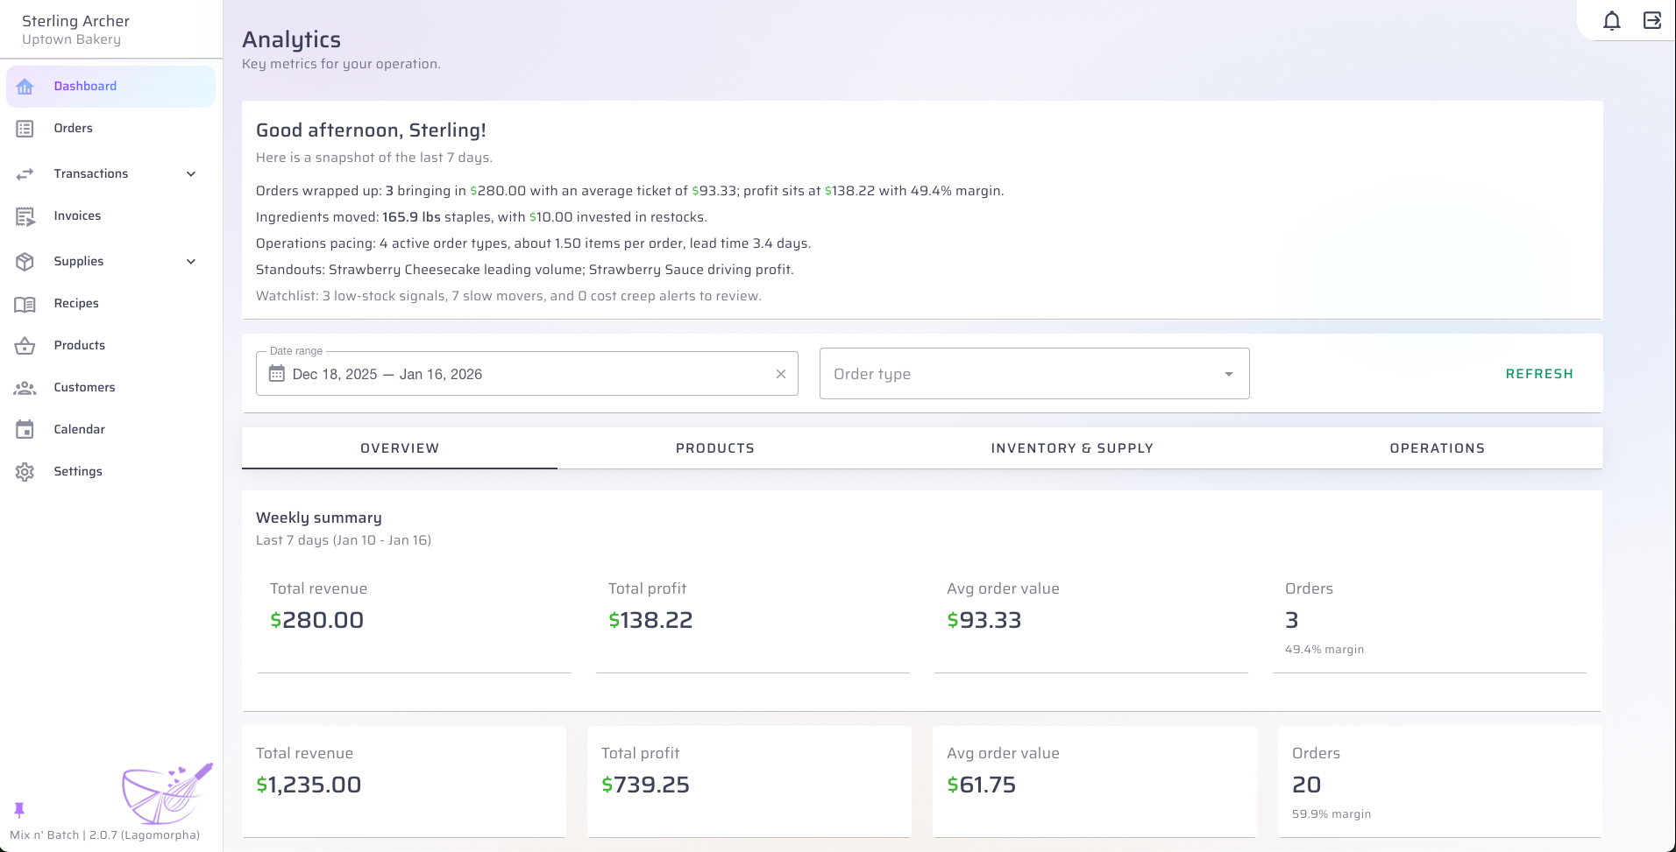Screen dimensions: 1676x852
Task: Open the Inventory & Supply tab
Action: (1072, 447)
